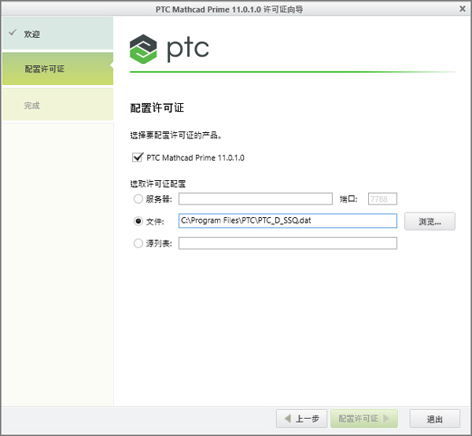This screenshot has width=472, height=436.
Task: Select the 服务器 radio option
Action: 138,199
